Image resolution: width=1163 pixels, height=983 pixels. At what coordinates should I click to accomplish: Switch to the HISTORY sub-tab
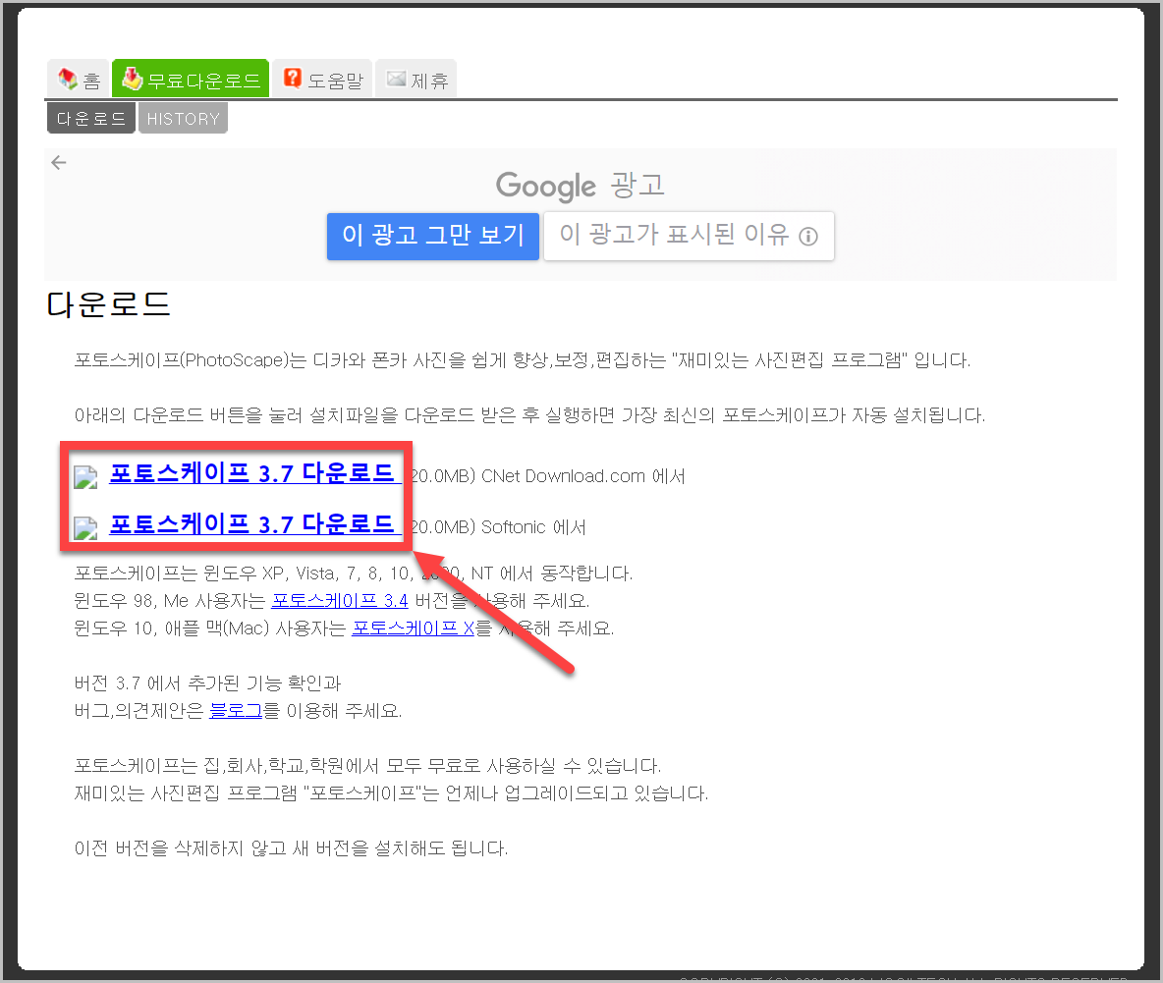click(x=184, y=119)
